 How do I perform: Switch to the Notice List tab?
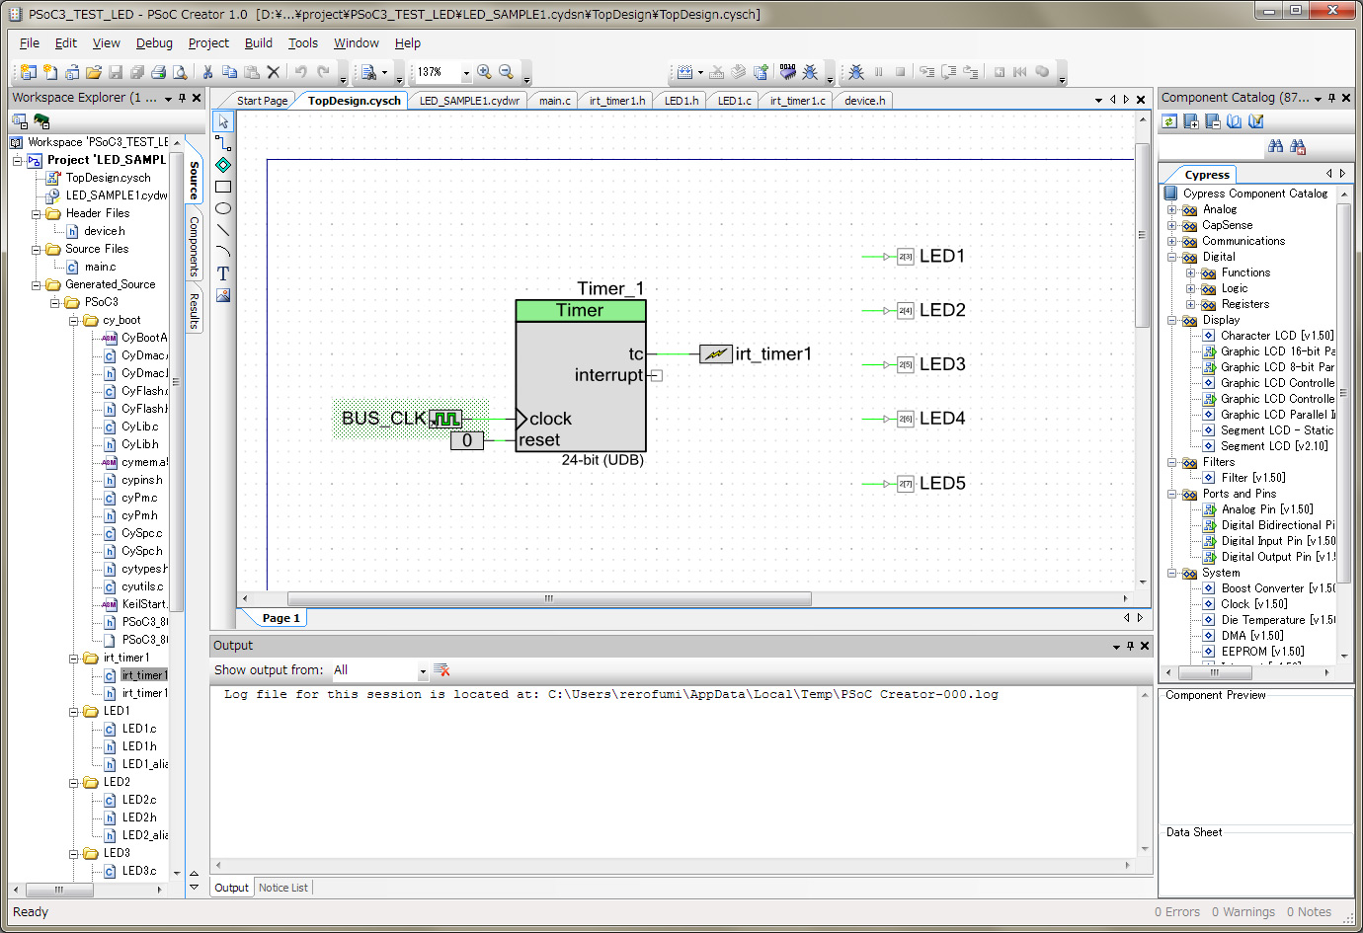coord(282,888)
